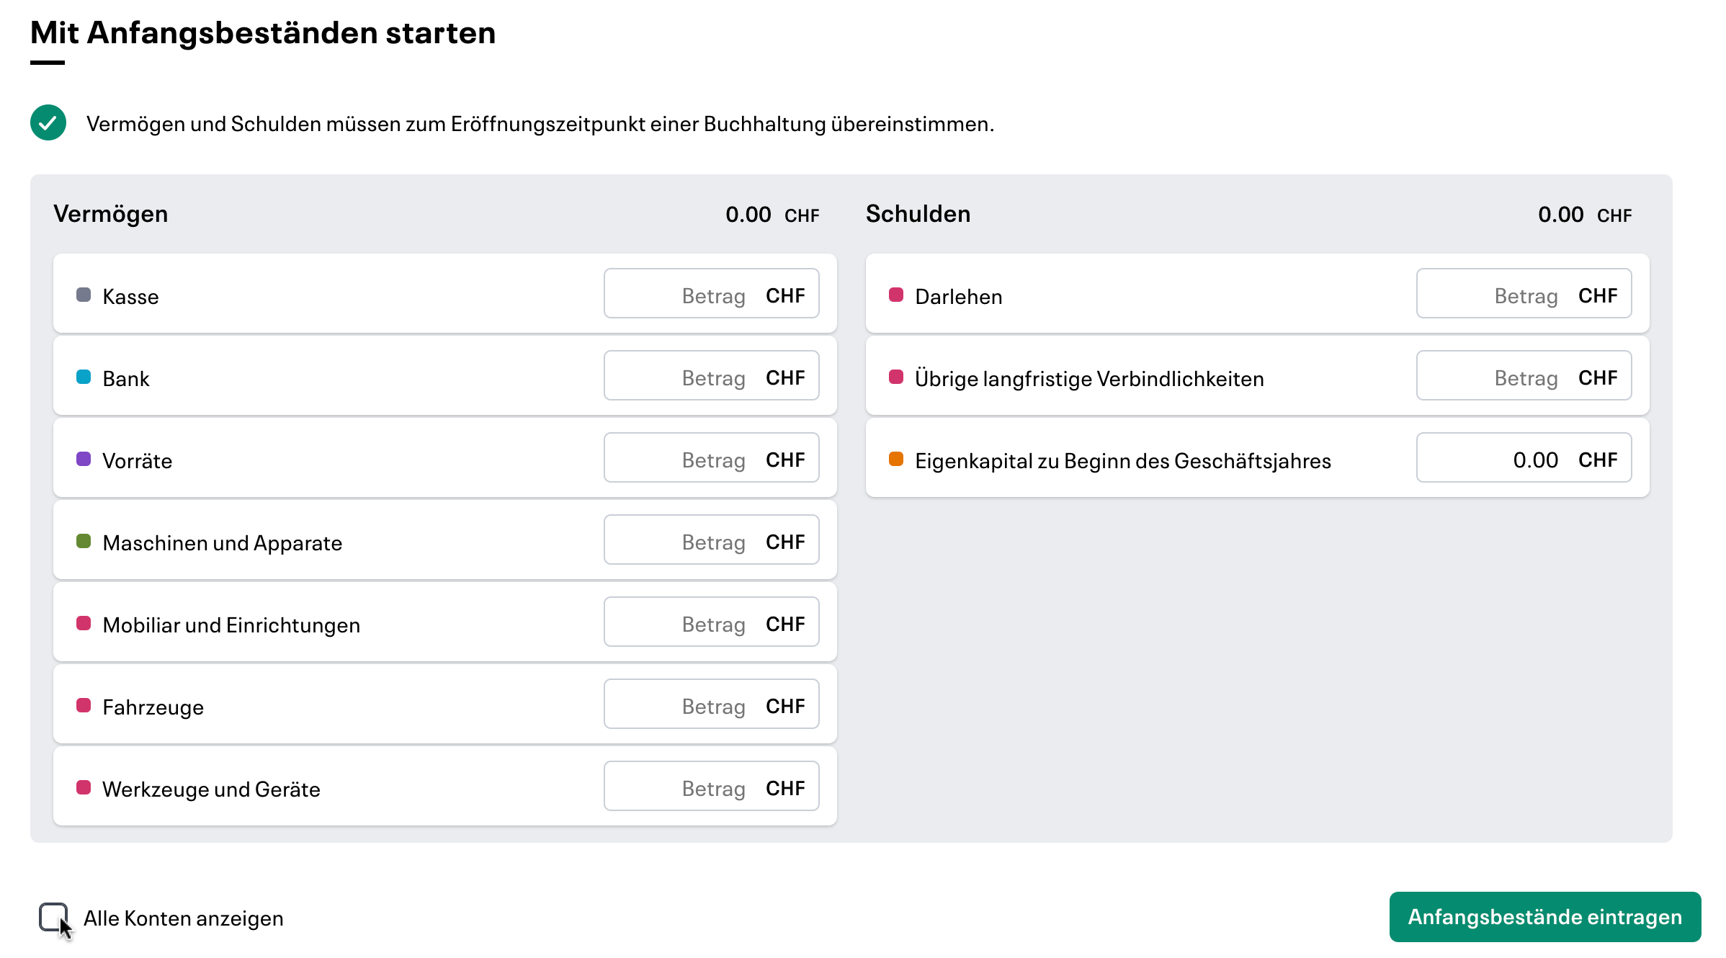Click the purple indicator next to Vorräte
This screenshot has height=958, width=1726.
[x=82, y=458]
